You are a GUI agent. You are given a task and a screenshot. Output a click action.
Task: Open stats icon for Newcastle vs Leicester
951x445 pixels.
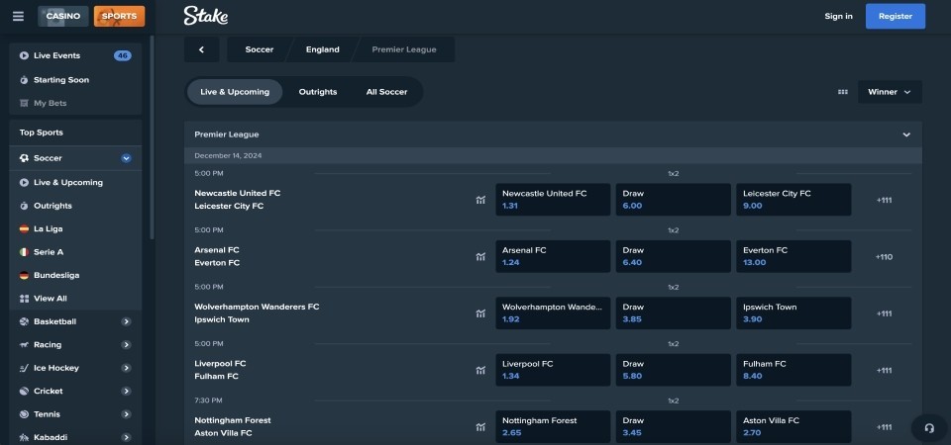click(x=481, y=200)
